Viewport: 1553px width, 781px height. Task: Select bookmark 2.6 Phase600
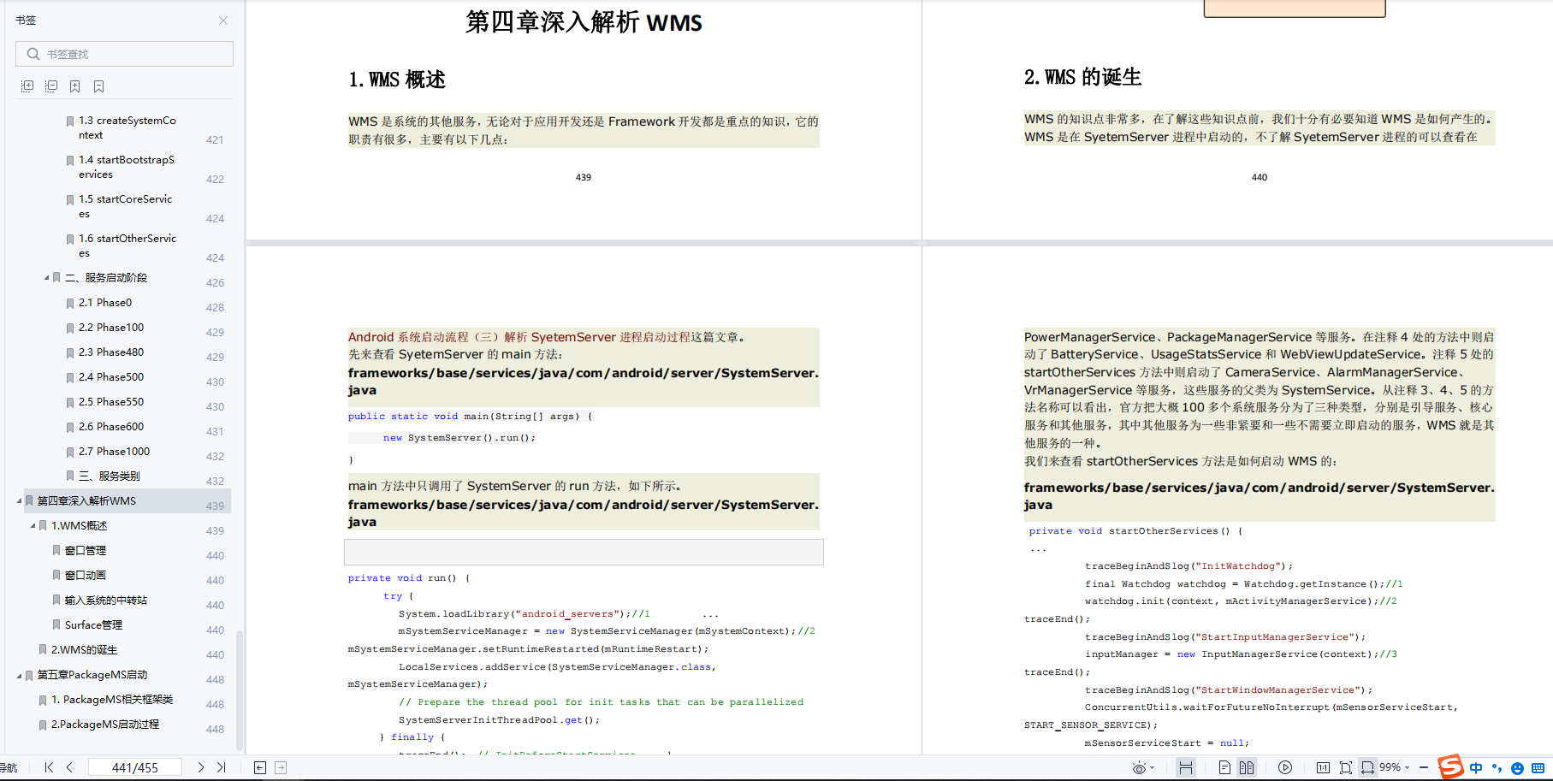pyautogui.click(x=111, y=427)
